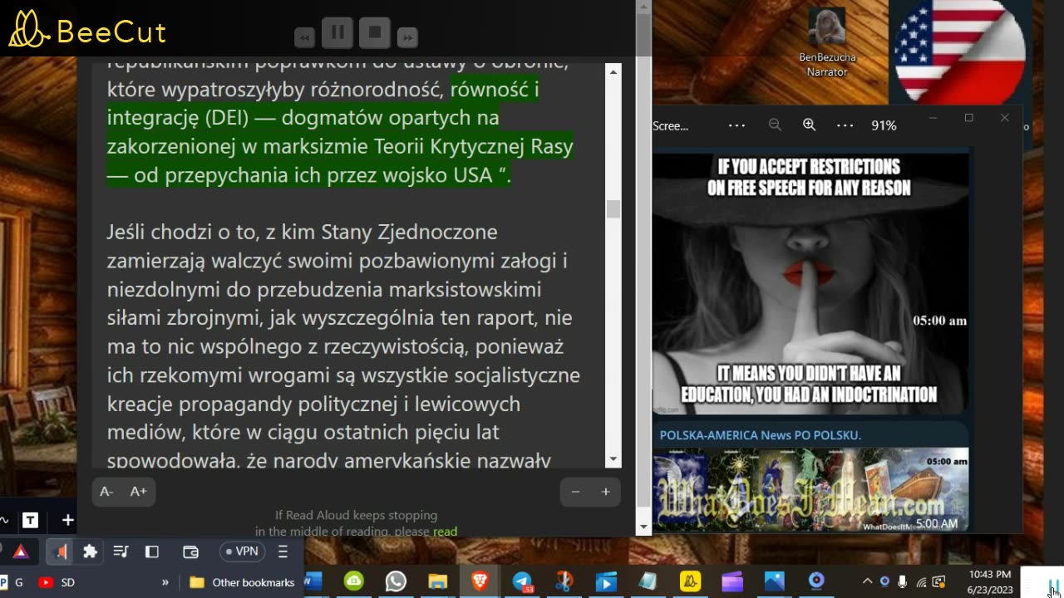Expand hidden bookmarks with double chevron
The image size is (1064, 598).
coord(165,582)
